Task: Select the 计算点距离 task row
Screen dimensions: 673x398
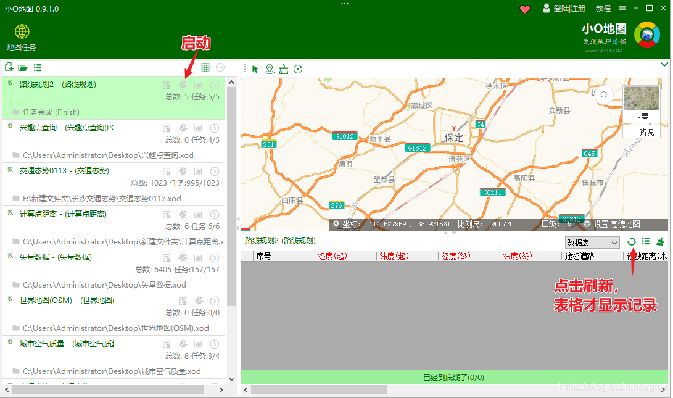Action: coord(114,228)
